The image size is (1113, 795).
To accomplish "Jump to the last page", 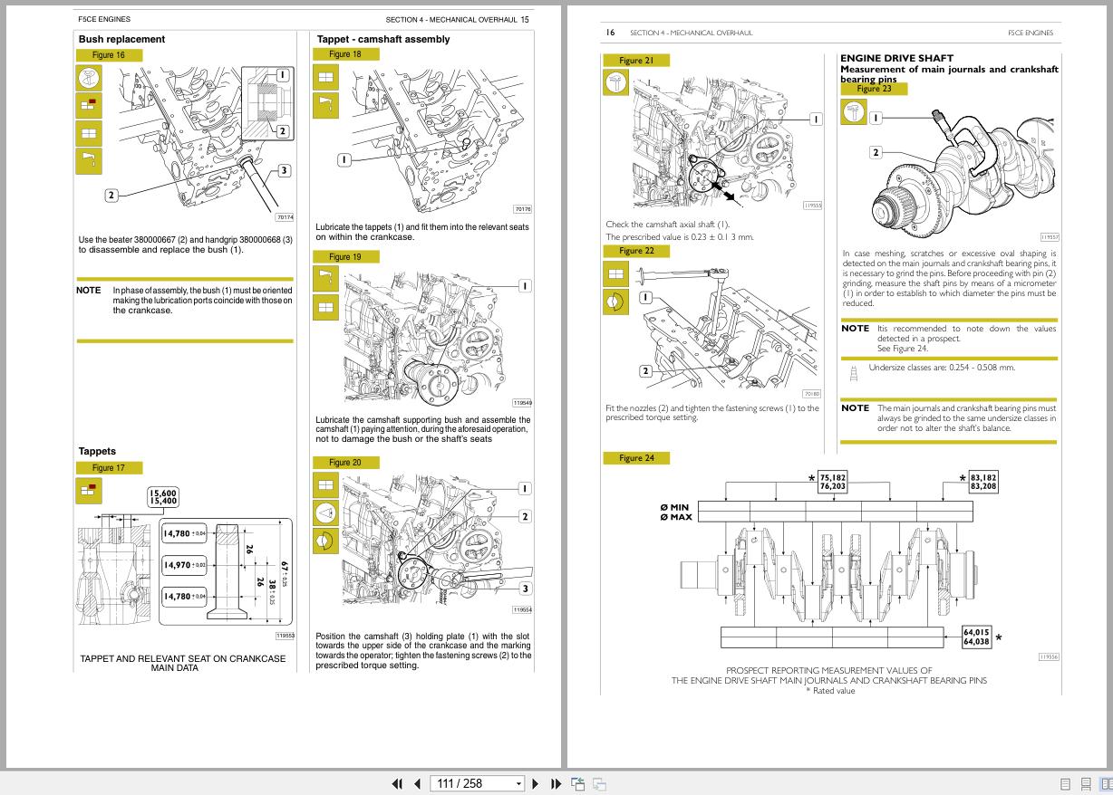I will click(556, 783).
